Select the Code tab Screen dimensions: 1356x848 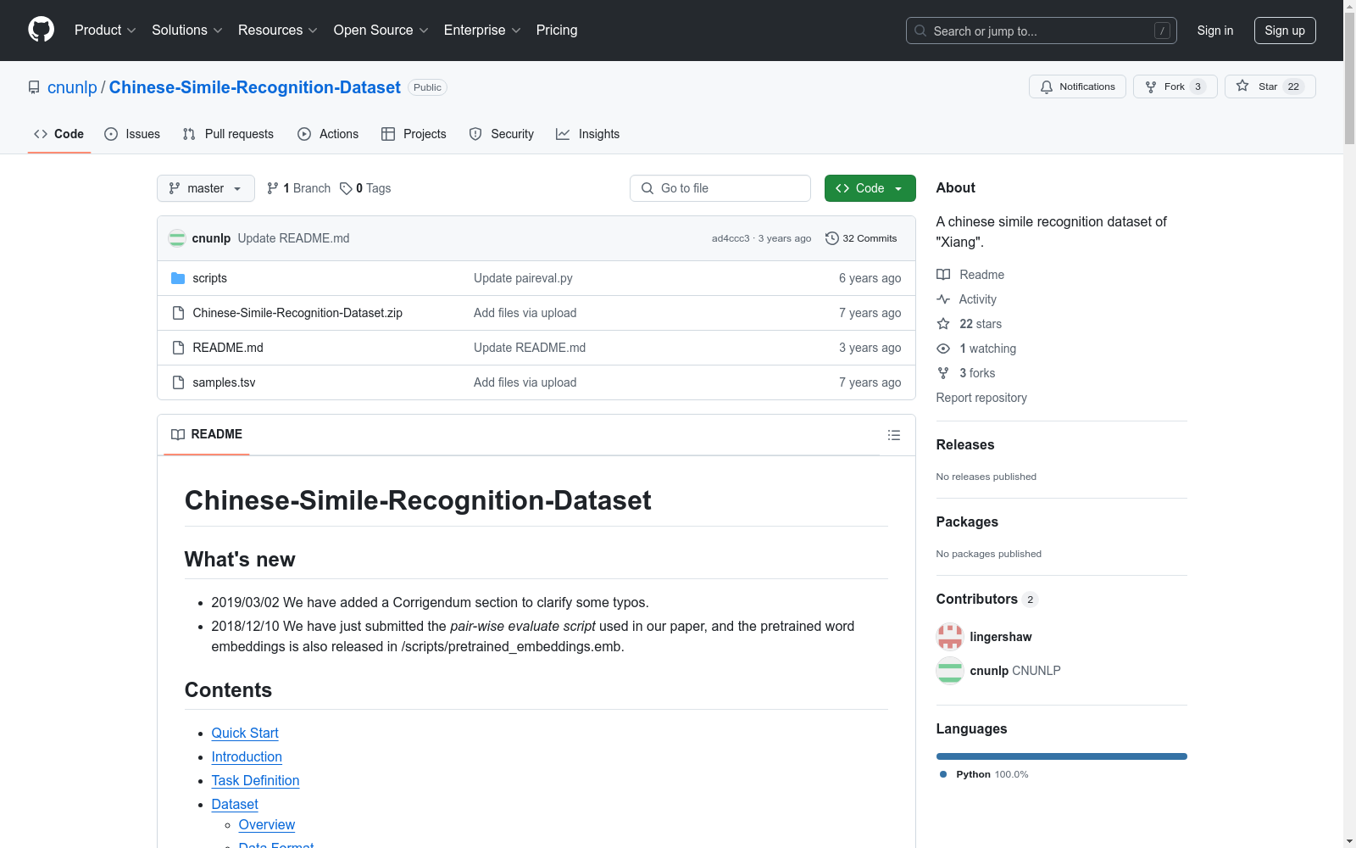pos(59,134)
